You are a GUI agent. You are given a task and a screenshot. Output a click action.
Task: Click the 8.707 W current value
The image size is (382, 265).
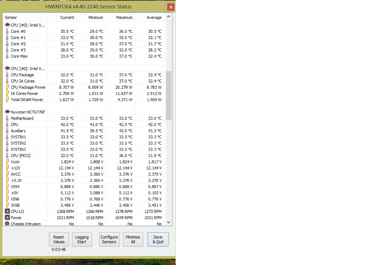coord(66,87)
